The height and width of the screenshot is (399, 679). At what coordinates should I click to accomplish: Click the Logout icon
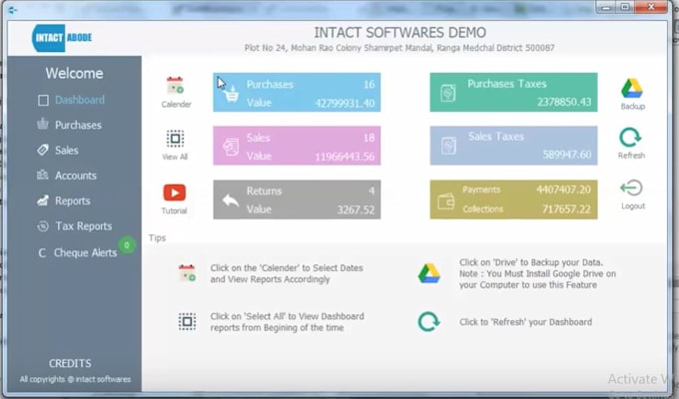pos(631,188)
